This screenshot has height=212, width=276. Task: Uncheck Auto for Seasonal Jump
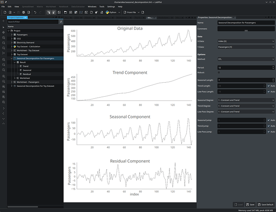coord(268,120)
